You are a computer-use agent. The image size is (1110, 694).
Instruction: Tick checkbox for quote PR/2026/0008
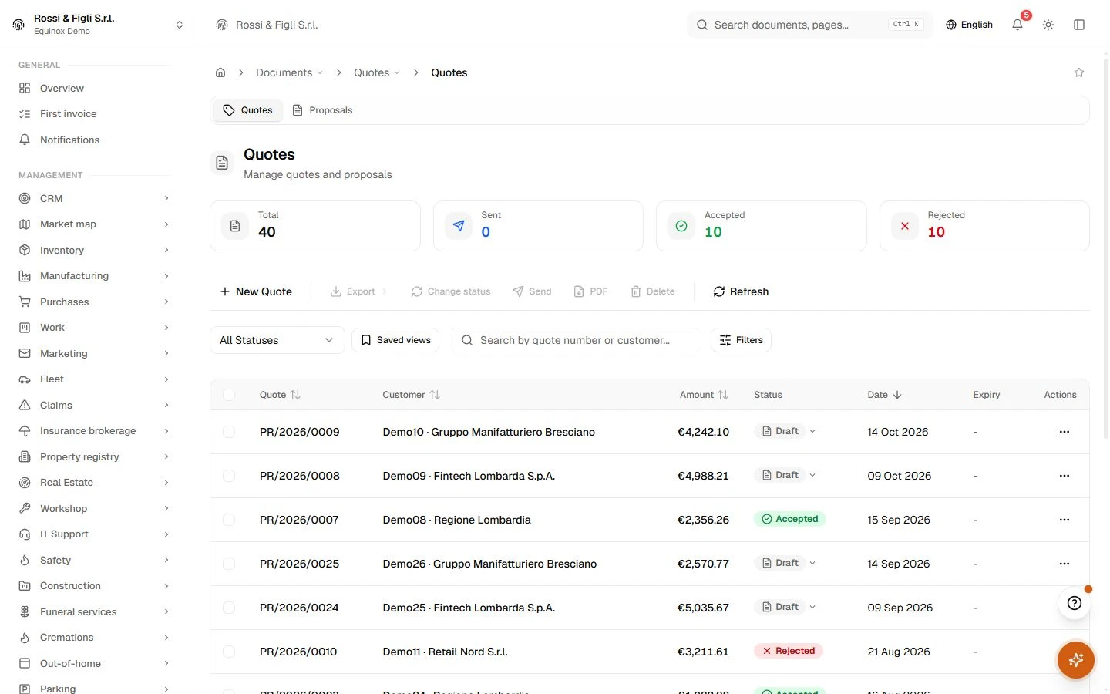pos(229,476)
